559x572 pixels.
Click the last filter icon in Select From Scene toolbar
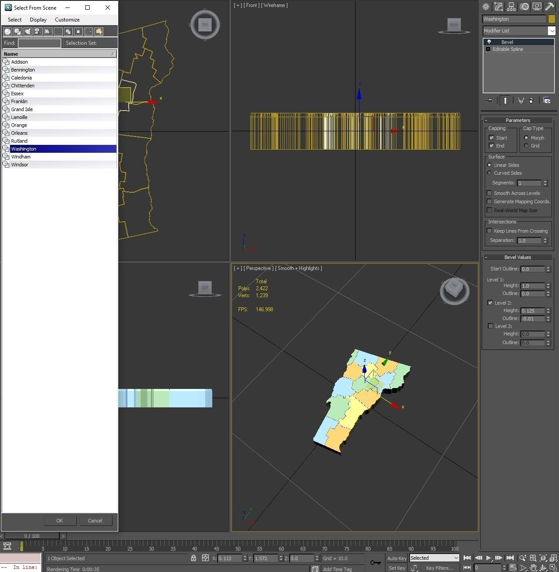tap(98, 32)
